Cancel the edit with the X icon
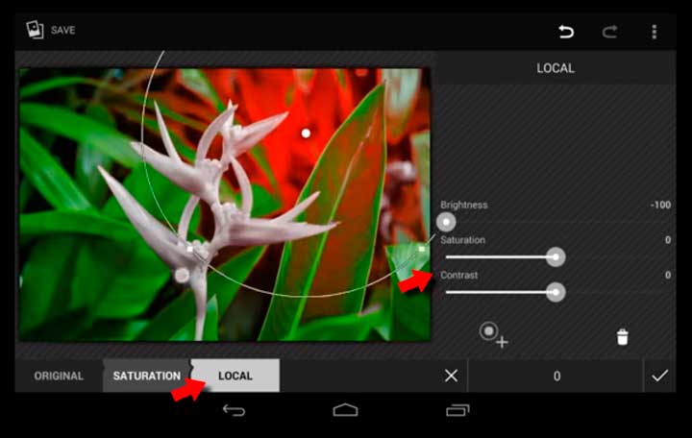Image resolution: width=692 pixels, height=438 pixels. point(451,376)
